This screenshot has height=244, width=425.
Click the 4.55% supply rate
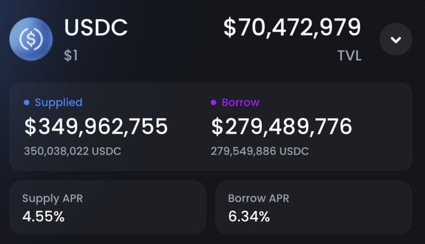pyautogui.click(x=43, y=217)
